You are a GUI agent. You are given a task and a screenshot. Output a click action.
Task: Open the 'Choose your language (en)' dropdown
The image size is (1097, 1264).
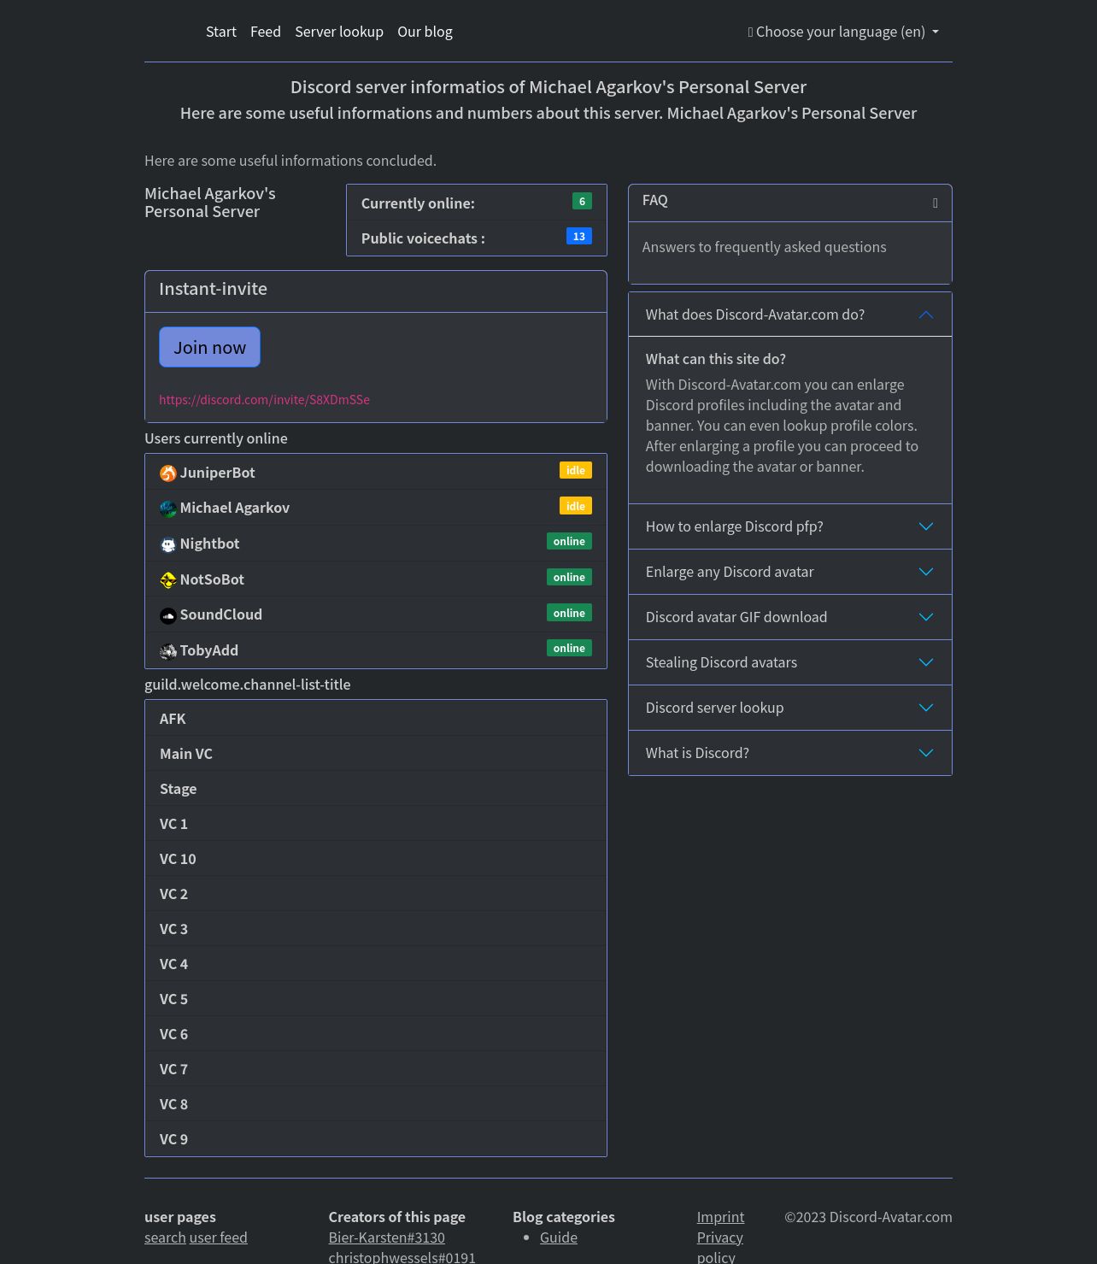coord(843,32)
